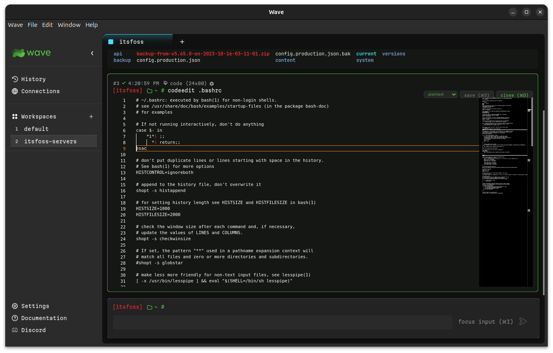Open the plaintext language dropdown
Viewport: 553px width, 353px height.
click(440, 94)
